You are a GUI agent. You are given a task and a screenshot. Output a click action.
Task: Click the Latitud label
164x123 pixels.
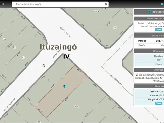[x=154, y=95]
